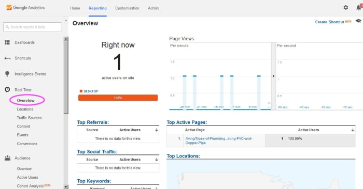Open the Top Social Traffic heading link
363x189 pixels.
pos(97,152)
